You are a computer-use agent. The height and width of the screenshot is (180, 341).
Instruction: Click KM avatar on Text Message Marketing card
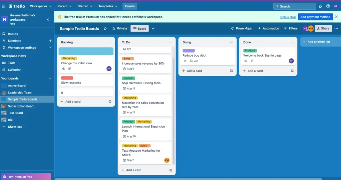[167, 160]
